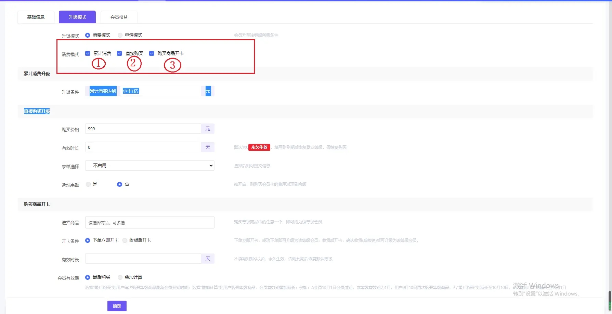Select 叠加计算 for 会员有效期

120,277
